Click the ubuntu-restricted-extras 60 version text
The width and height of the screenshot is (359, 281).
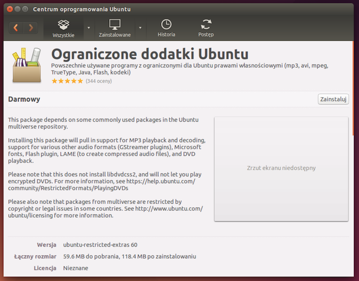(100, 245)
